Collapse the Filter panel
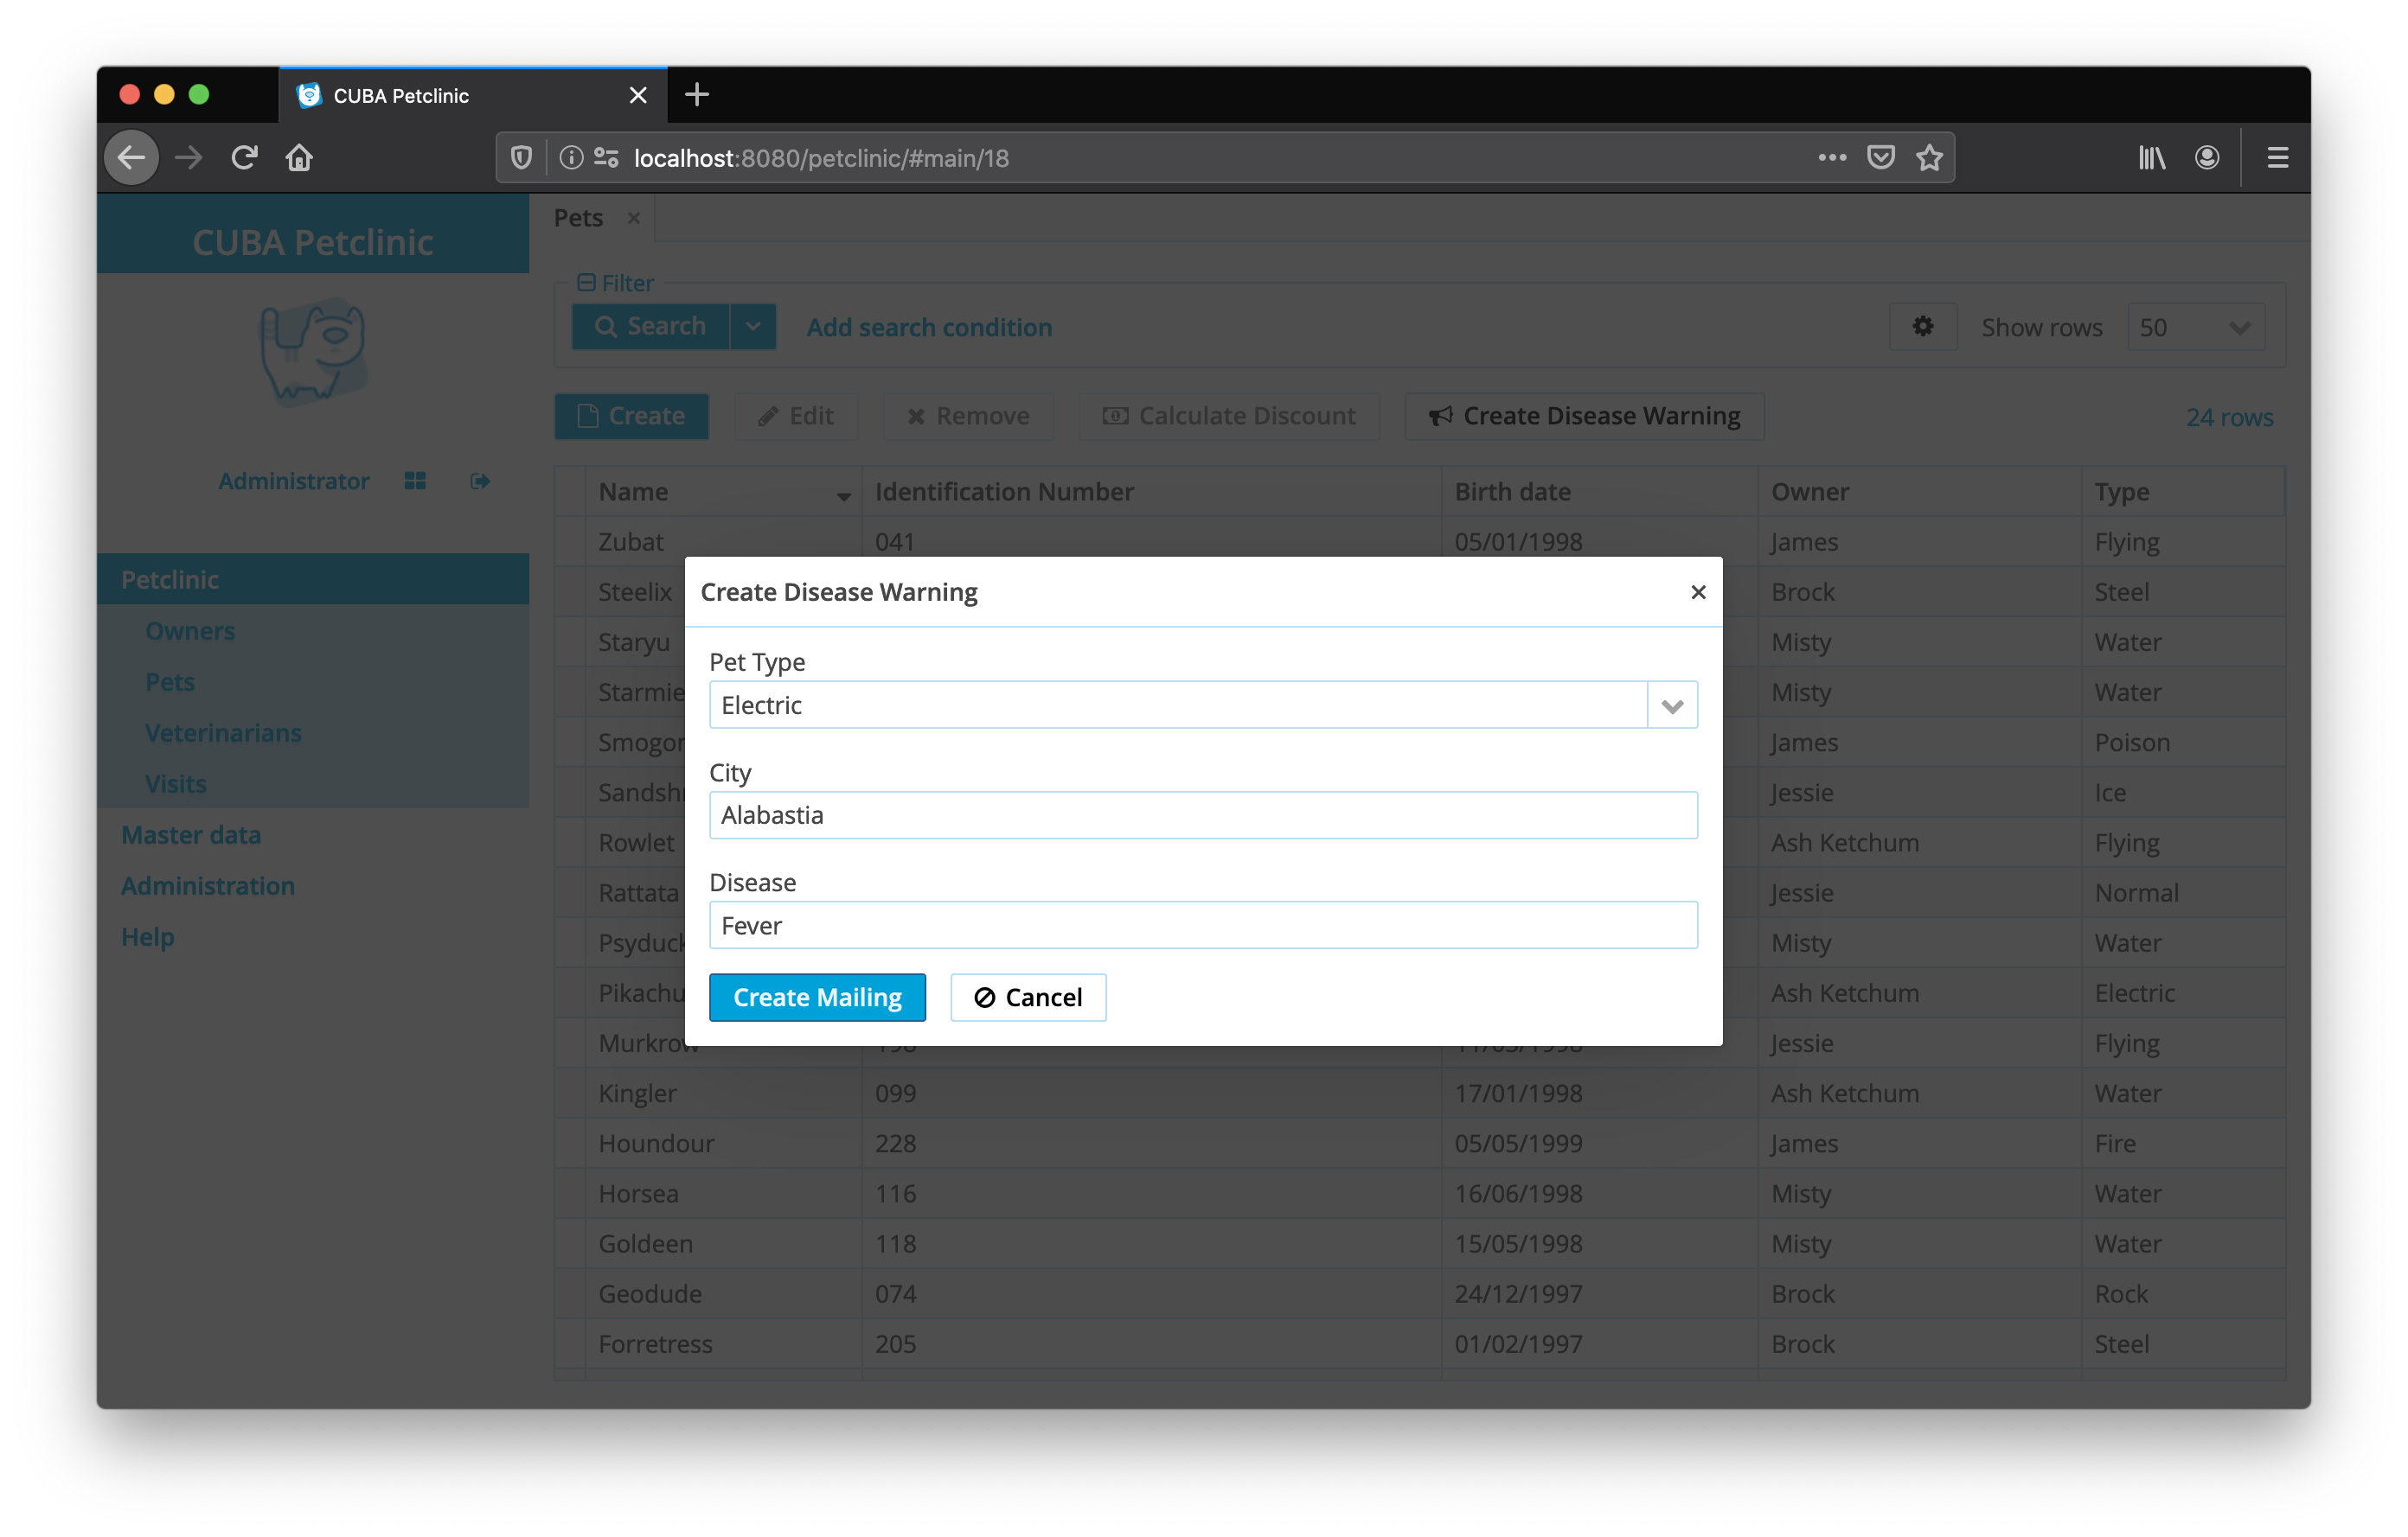The width and height of the screenshot is (2408, 1537). (587, 283)
